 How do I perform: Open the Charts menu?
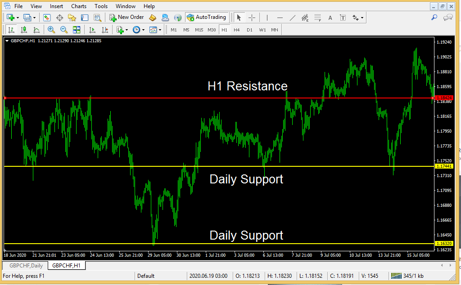click(79, 6)
